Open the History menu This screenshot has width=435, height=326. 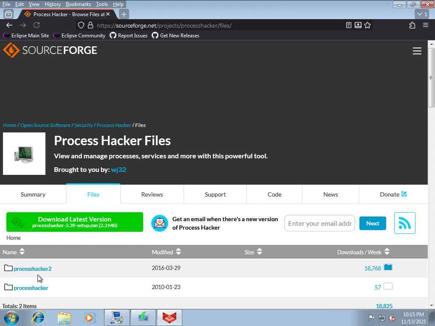52,4
